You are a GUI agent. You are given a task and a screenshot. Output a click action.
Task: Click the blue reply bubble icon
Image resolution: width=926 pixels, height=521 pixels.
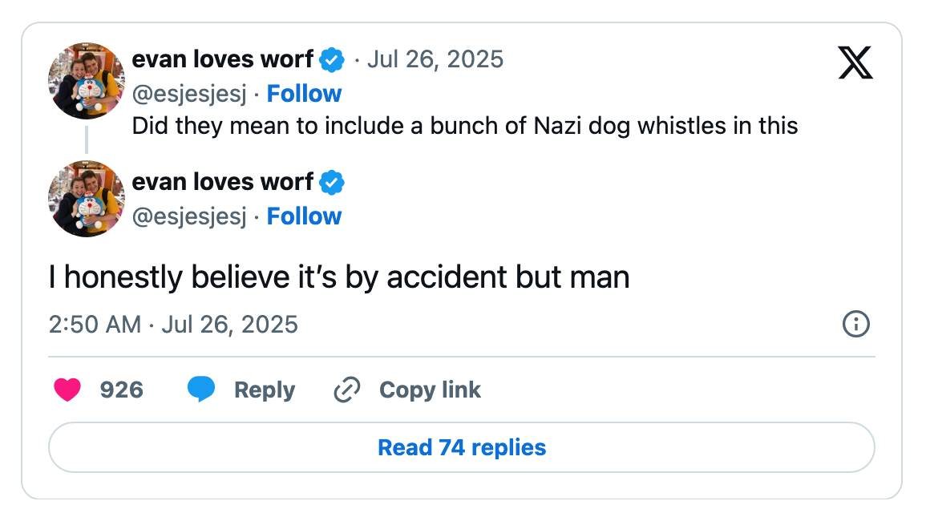(201, 390)
